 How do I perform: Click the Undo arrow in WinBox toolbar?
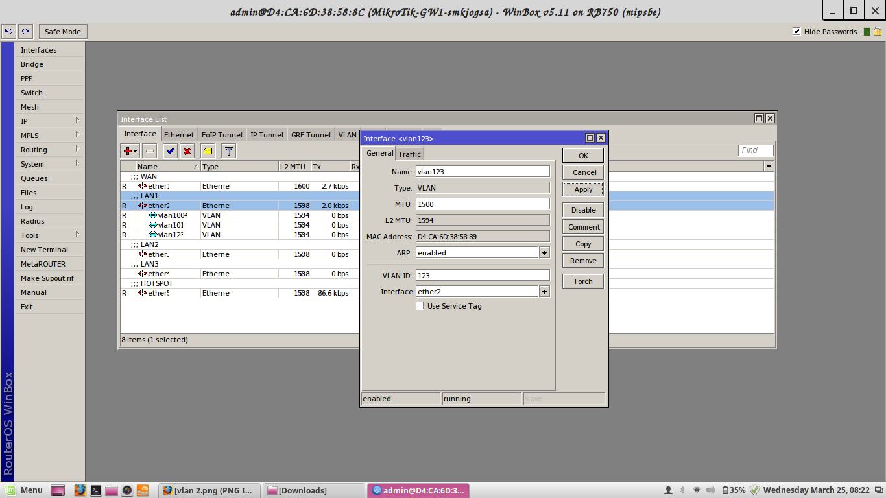[9, 31]
